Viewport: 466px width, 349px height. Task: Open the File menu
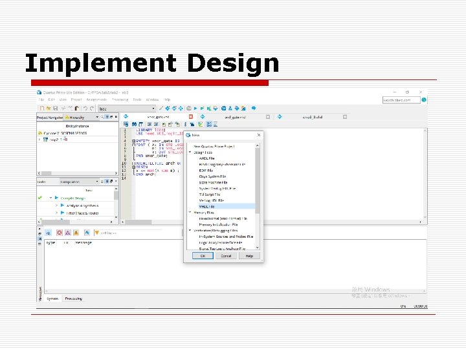click(41, 100)
